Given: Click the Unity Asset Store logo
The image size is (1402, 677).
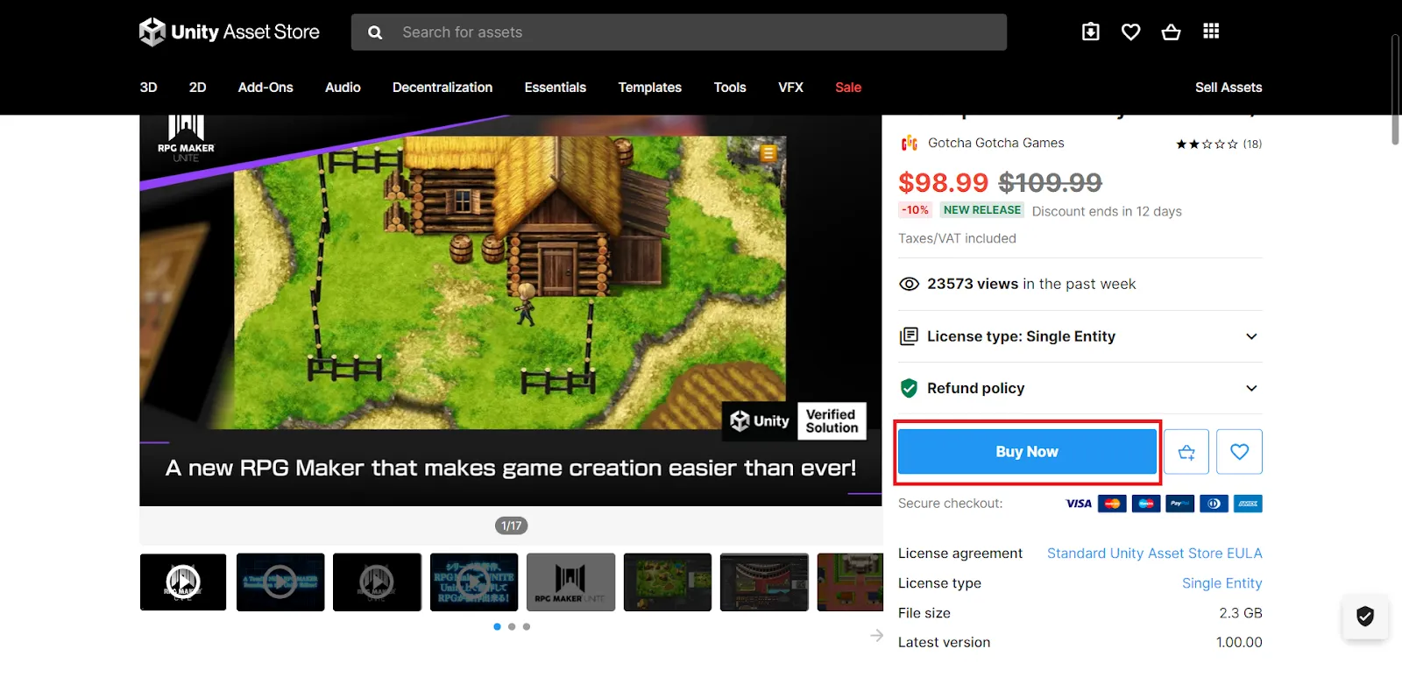Looking at the screenshot, I should tap(230, 32).
